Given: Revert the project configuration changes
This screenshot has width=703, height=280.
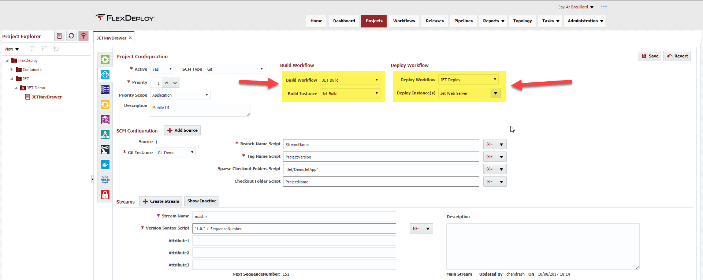Looking at the screenshot, I should click(677, 56).
